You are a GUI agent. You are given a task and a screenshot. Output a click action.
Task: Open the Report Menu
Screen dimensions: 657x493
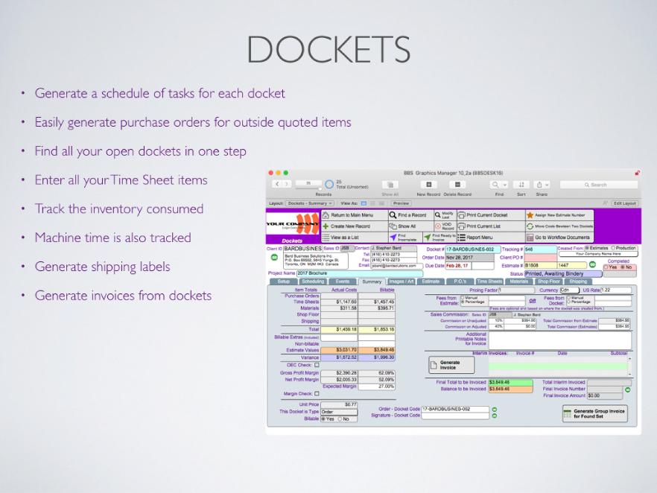tap(491, 238)
